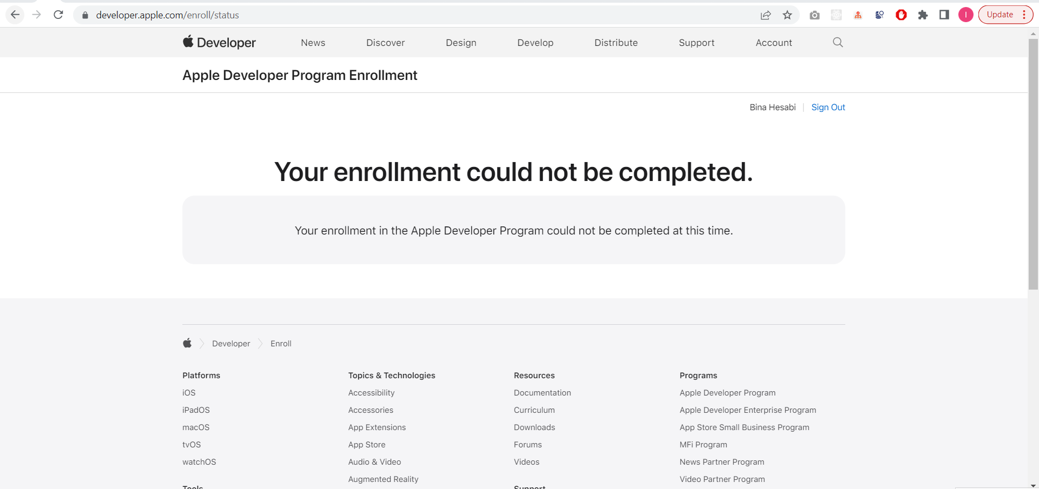1039x489 pixels.
Task: Click the Developer breadcrumb link
Action: click(x=231, y=344)
